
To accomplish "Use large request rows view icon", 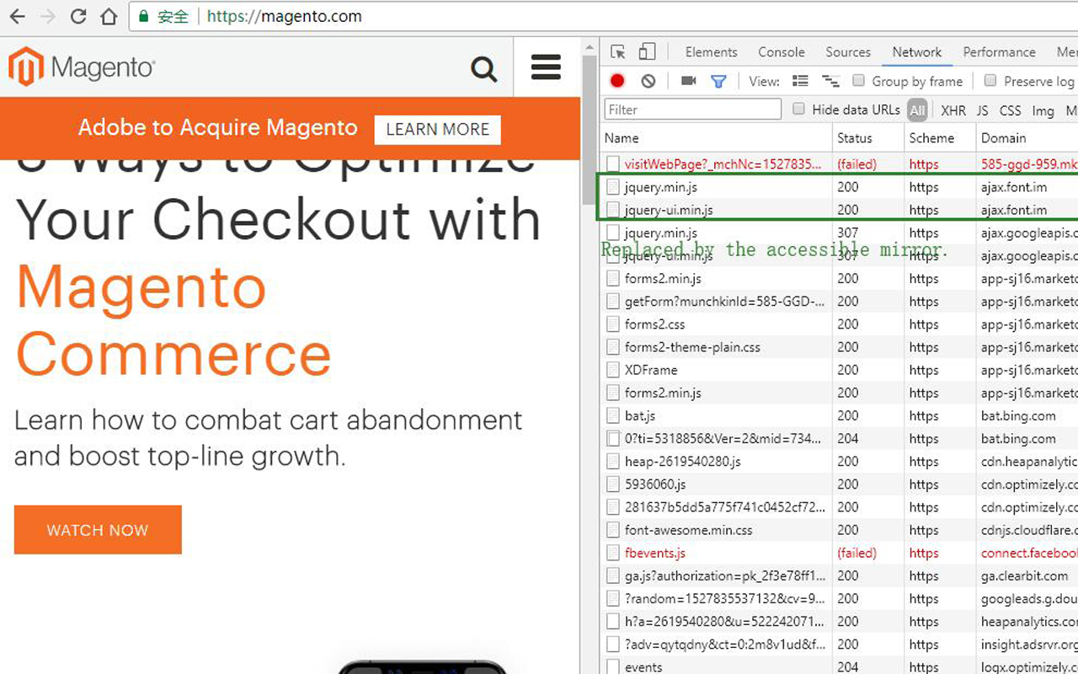I will pyautogui.click(x=800, y=81).
